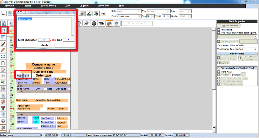Click the receipt printer icon
Viewport: 259px width, 138px height.
tap(86, 23)
